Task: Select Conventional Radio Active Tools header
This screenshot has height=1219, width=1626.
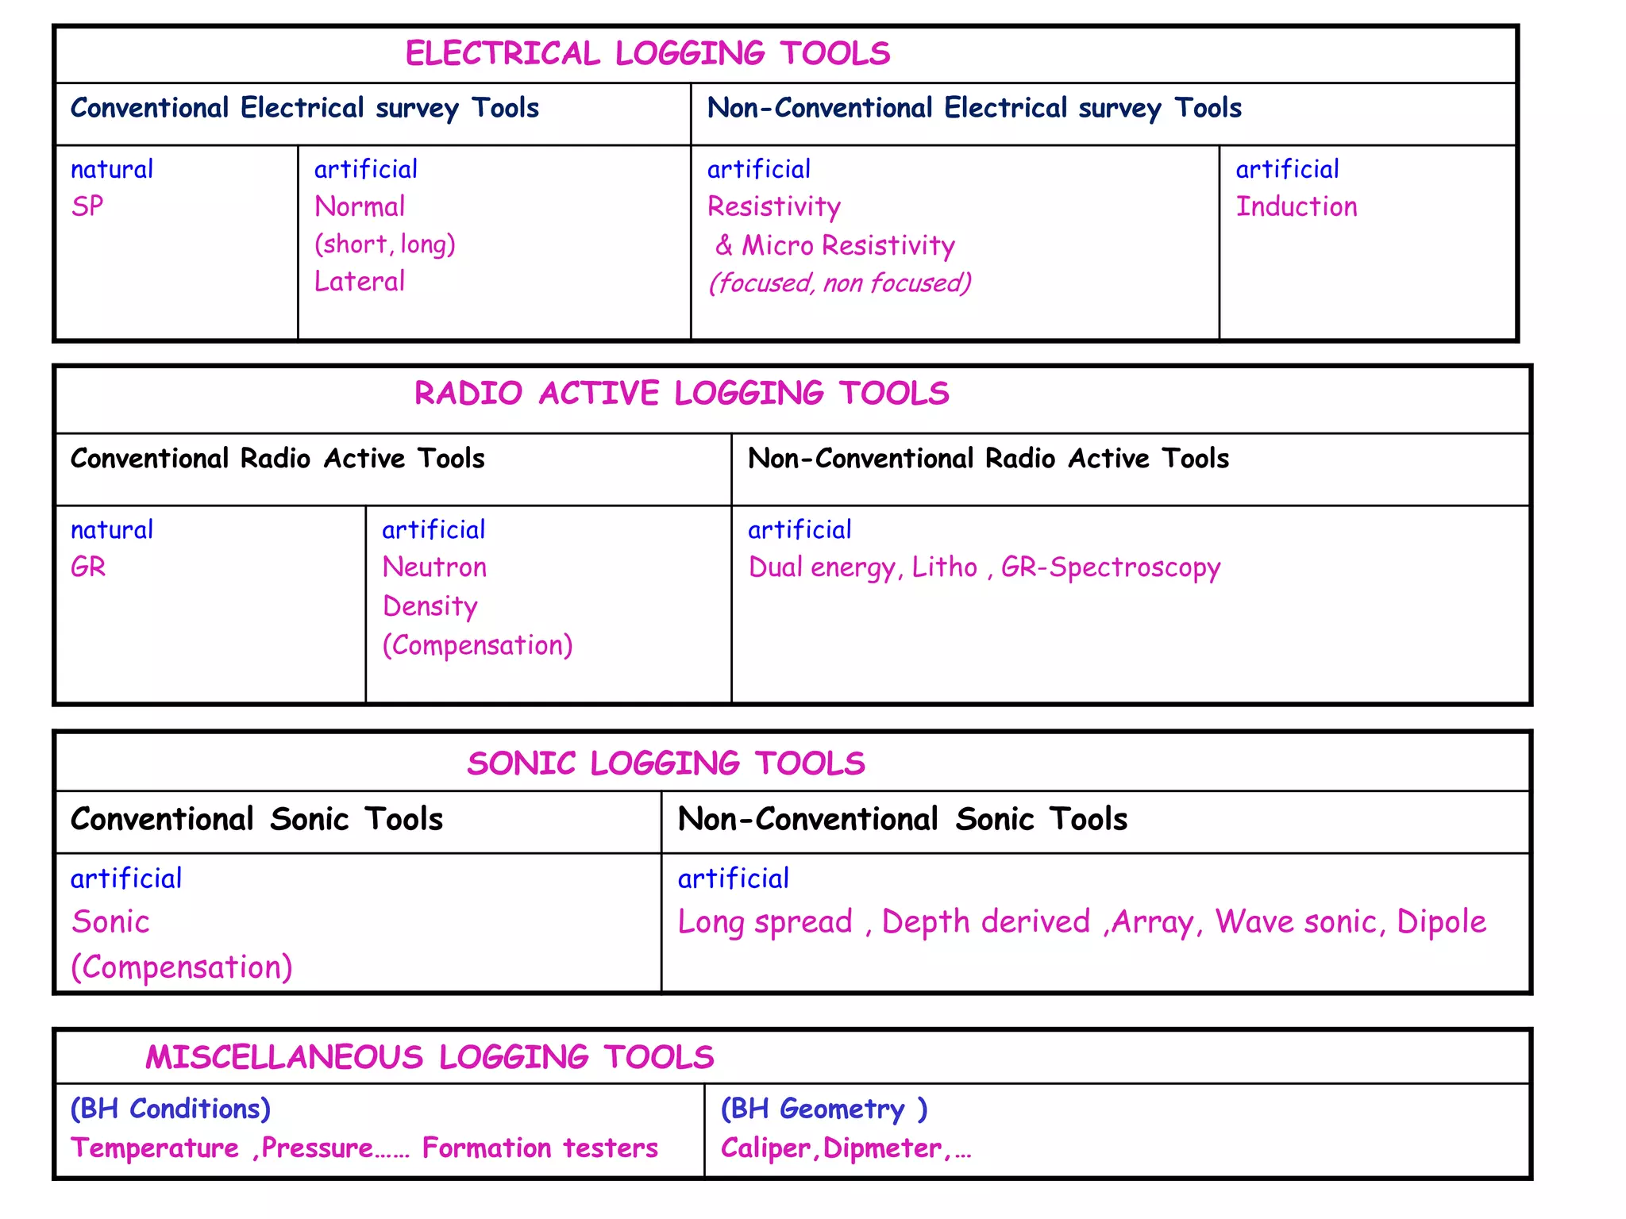Action: tap(277, 459)
